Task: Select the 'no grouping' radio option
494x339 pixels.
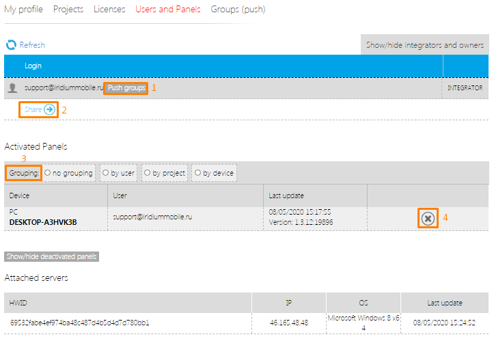Action: (48, 174)
